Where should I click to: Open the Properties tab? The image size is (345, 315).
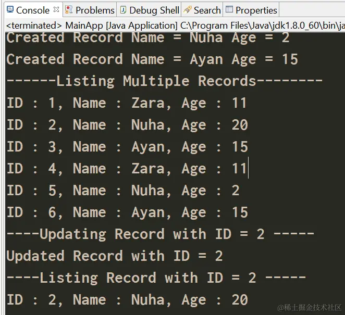click(252, 10)
